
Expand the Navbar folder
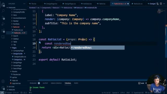[x=16, y=21]
